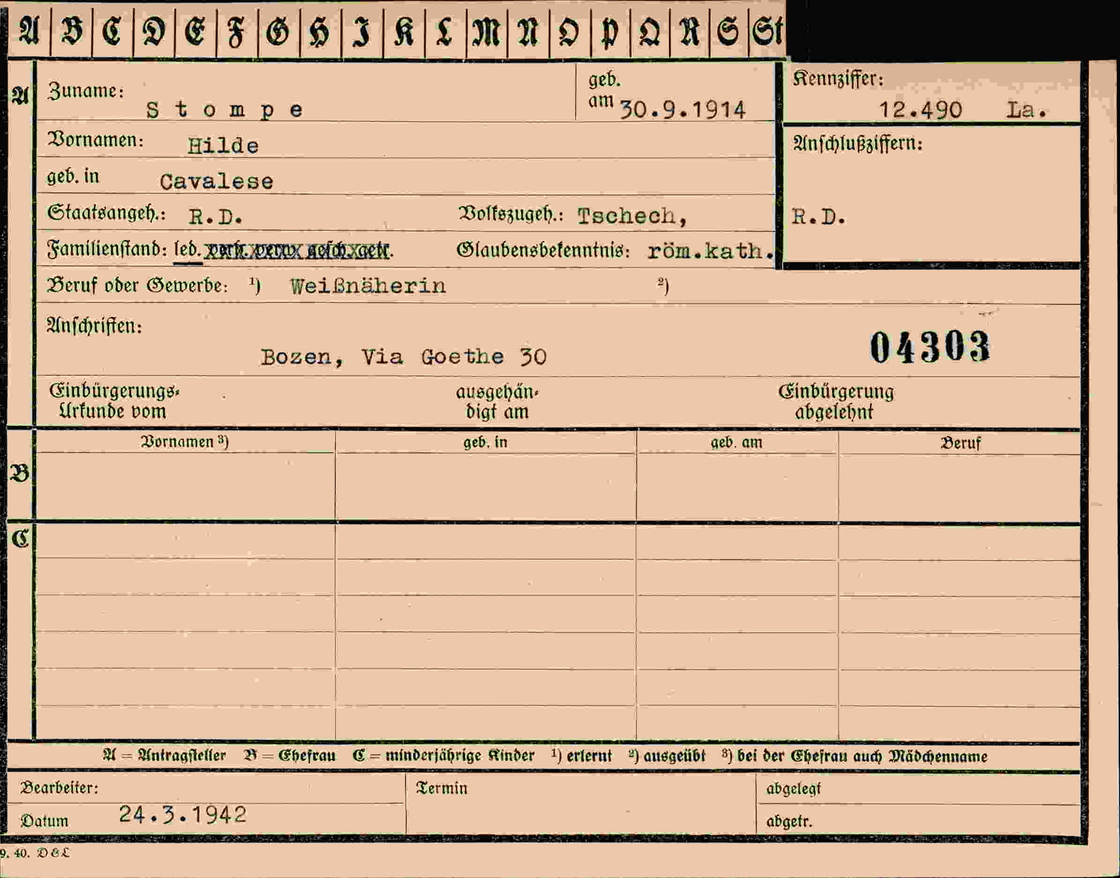Click the address Bozen, Via Goethe 30

pos(403,357)
